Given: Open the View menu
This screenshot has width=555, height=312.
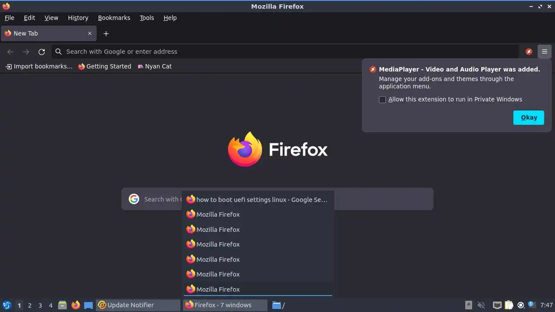Looking at the screenshot, I should [x=51, y=18].
